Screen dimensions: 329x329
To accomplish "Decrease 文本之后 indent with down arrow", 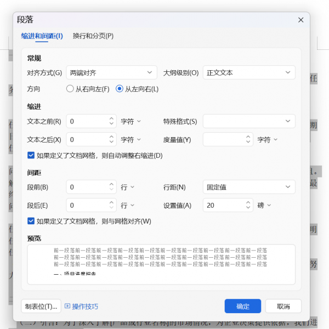I will tap(112, 143).
